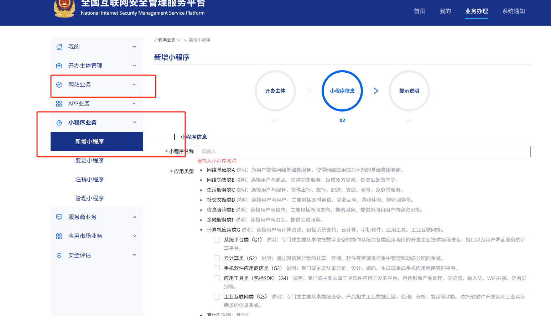Image resolution: width=551 pixels, height=316 pixels.
Task: Click 网络销售类B category label
Action: click(220, 180)
